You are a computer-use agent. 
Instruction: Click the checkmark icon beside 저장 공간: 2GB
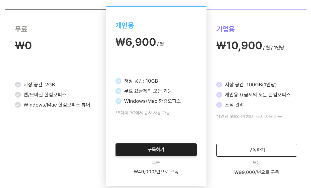[x=18, y=84]
